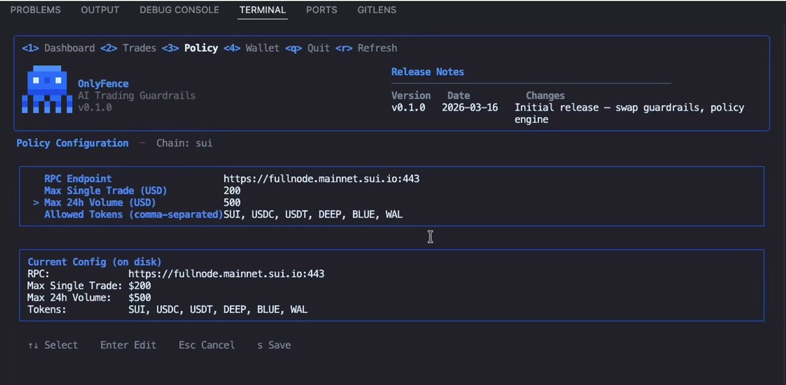The width and height of the screenshot is (786, 385).
Task: Open the DEBUG CONSOLE tab
Action: point(179,10)
